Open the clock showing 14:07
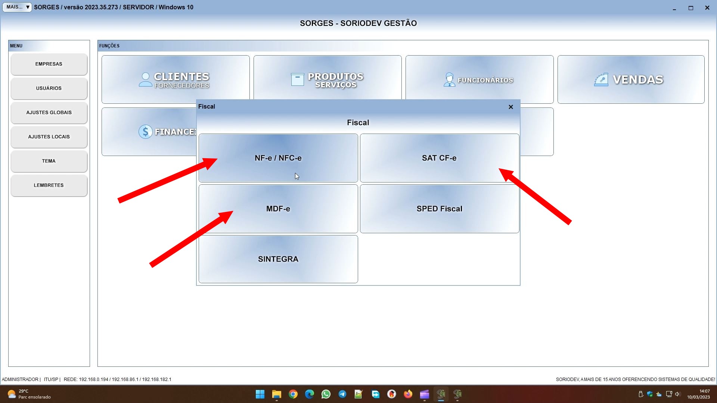The width and height of the screenshot is (717, 403). tap(698, 394)
